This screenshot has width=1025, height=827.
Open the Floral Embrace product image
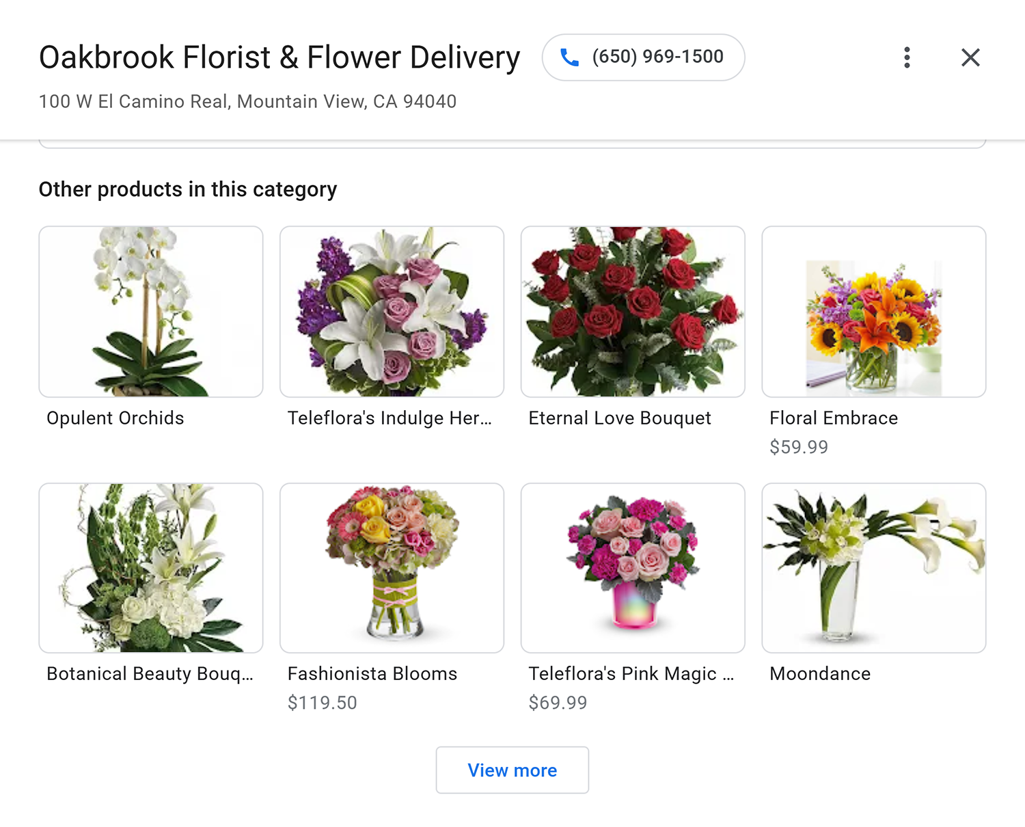(x=874, y=312)
